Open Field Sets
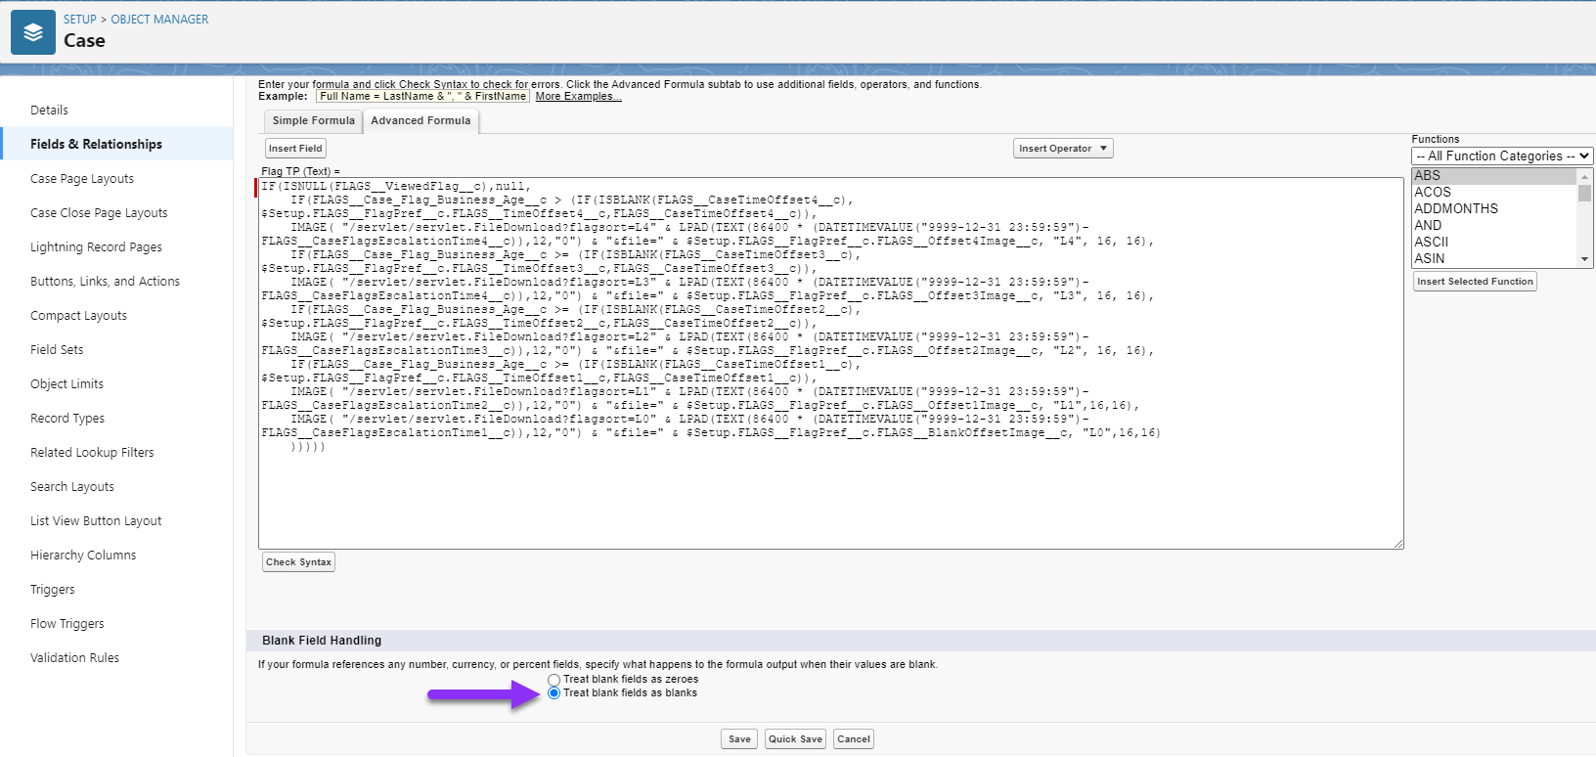 point(57,350)
